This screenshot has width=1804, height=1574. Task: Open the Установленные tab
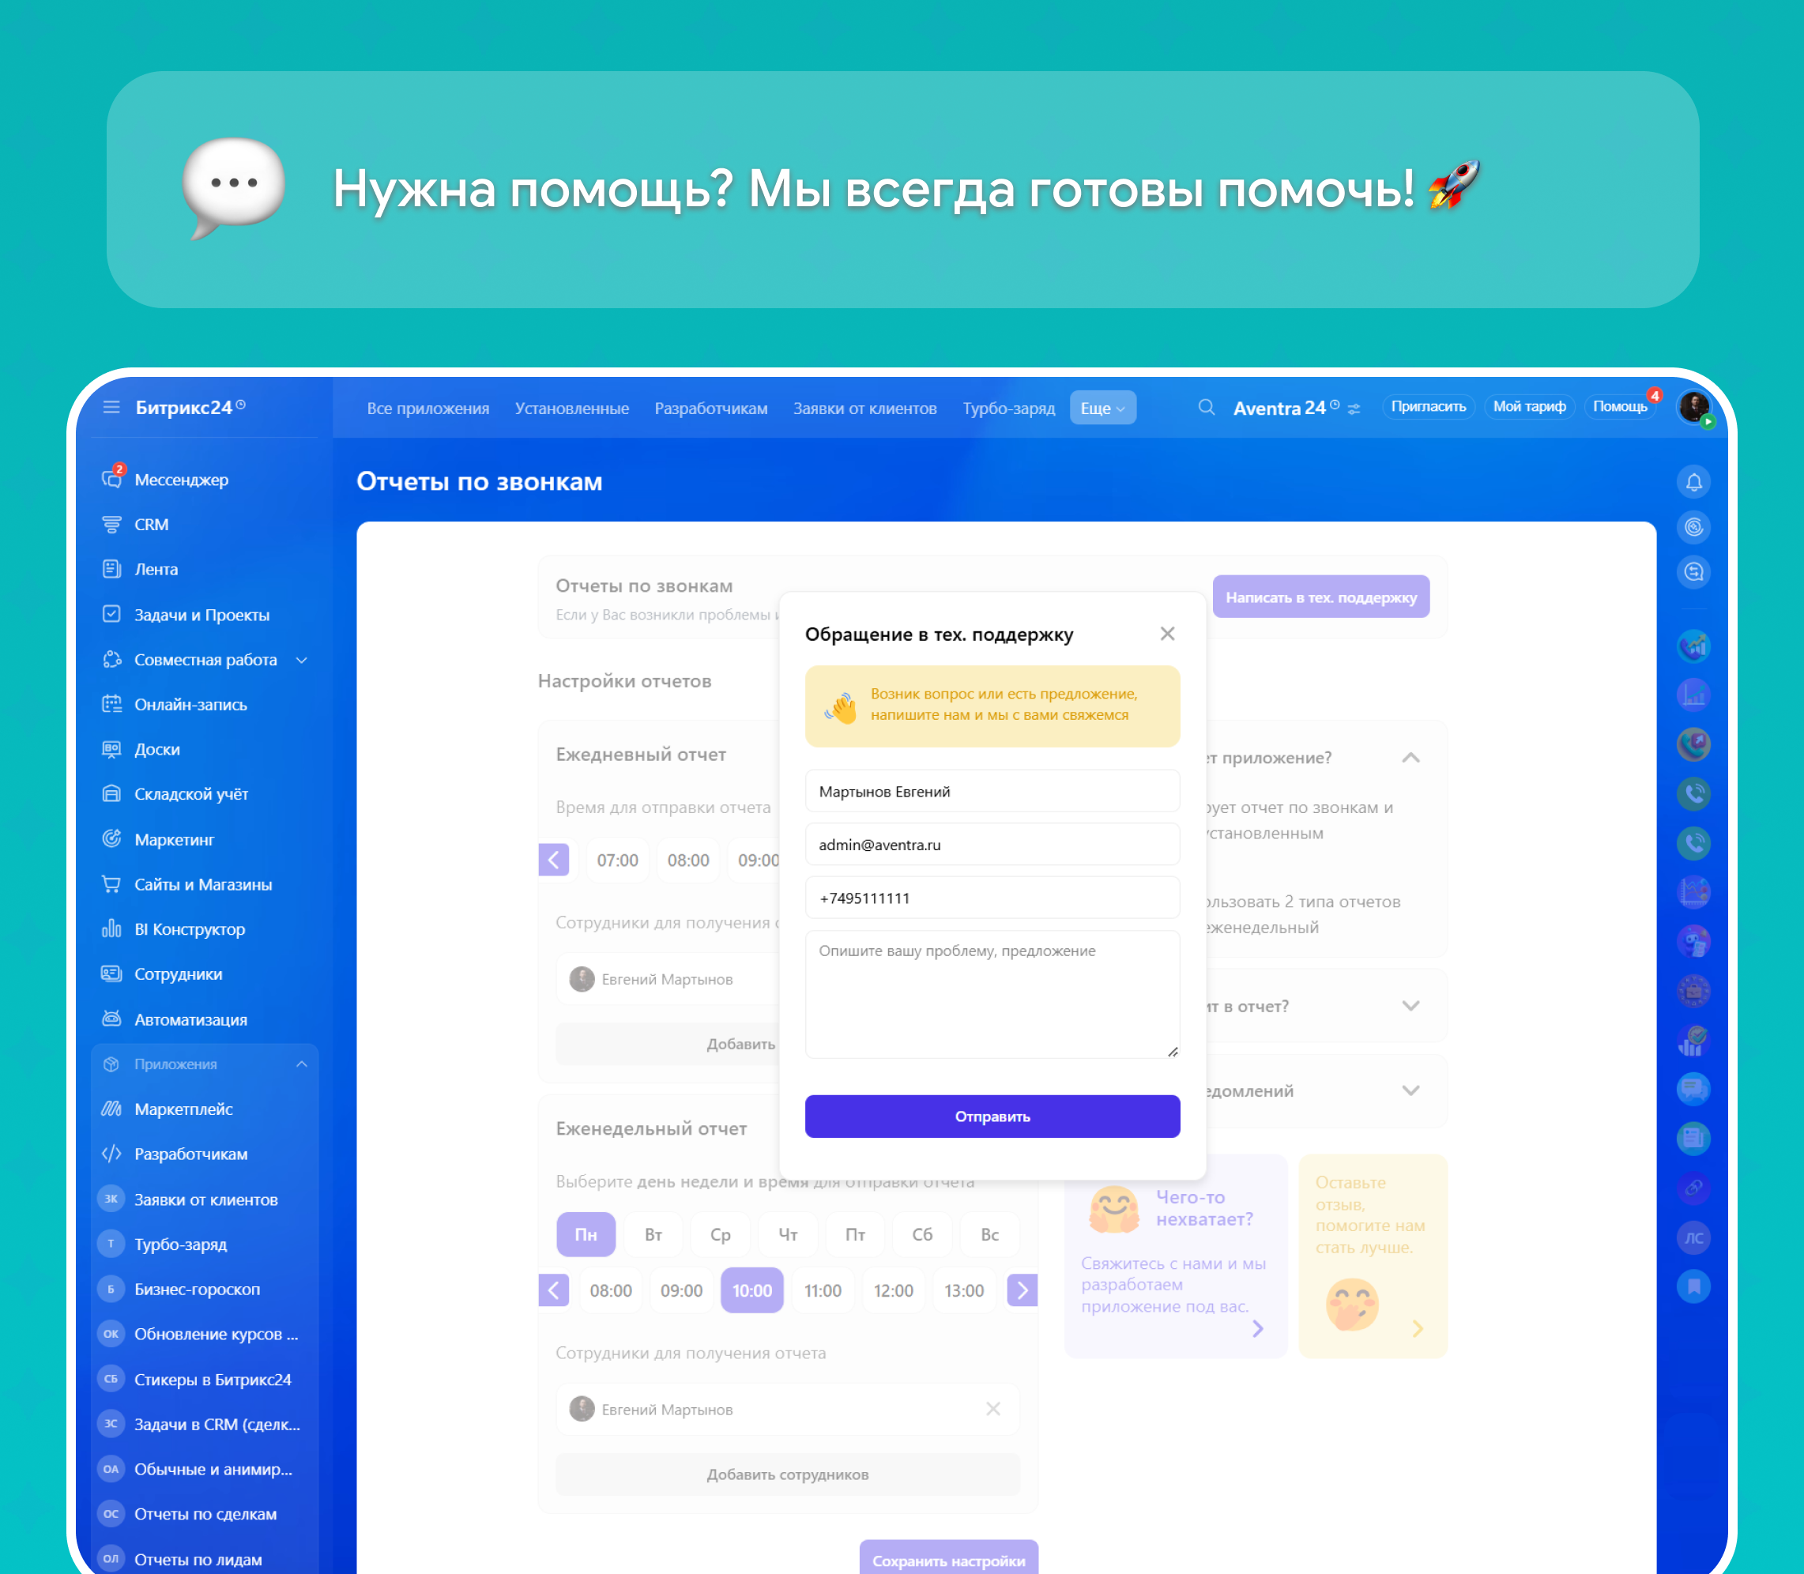571,409
